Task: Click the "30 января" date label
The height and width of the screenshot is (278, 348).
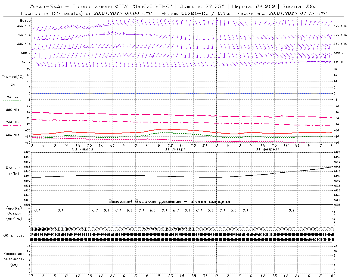Action: [82, 149]
